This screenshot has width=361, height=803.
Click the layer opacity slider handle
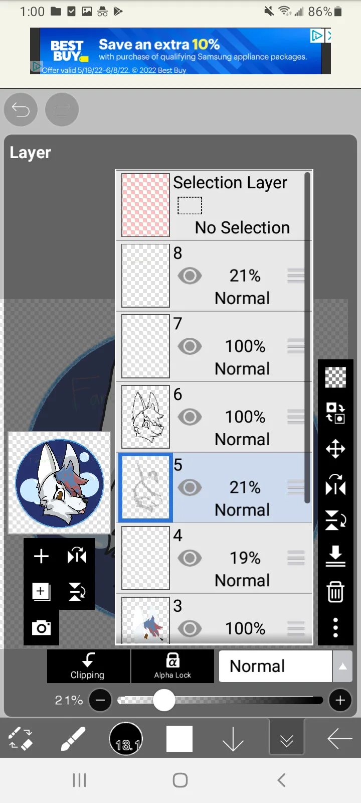pos(164,700)
